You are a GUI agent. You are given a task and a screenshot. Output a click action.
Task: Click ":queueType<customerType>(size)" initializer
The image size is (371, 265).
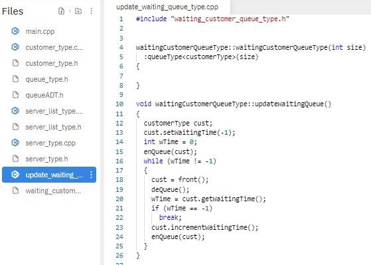click(x=201, y=57)
